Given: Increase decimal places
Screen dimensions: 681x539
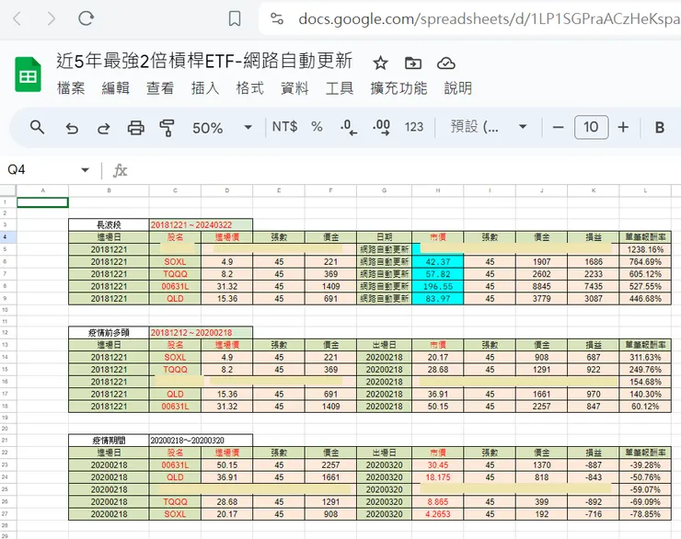Looking at the screenshot, I should coord(381,128).
